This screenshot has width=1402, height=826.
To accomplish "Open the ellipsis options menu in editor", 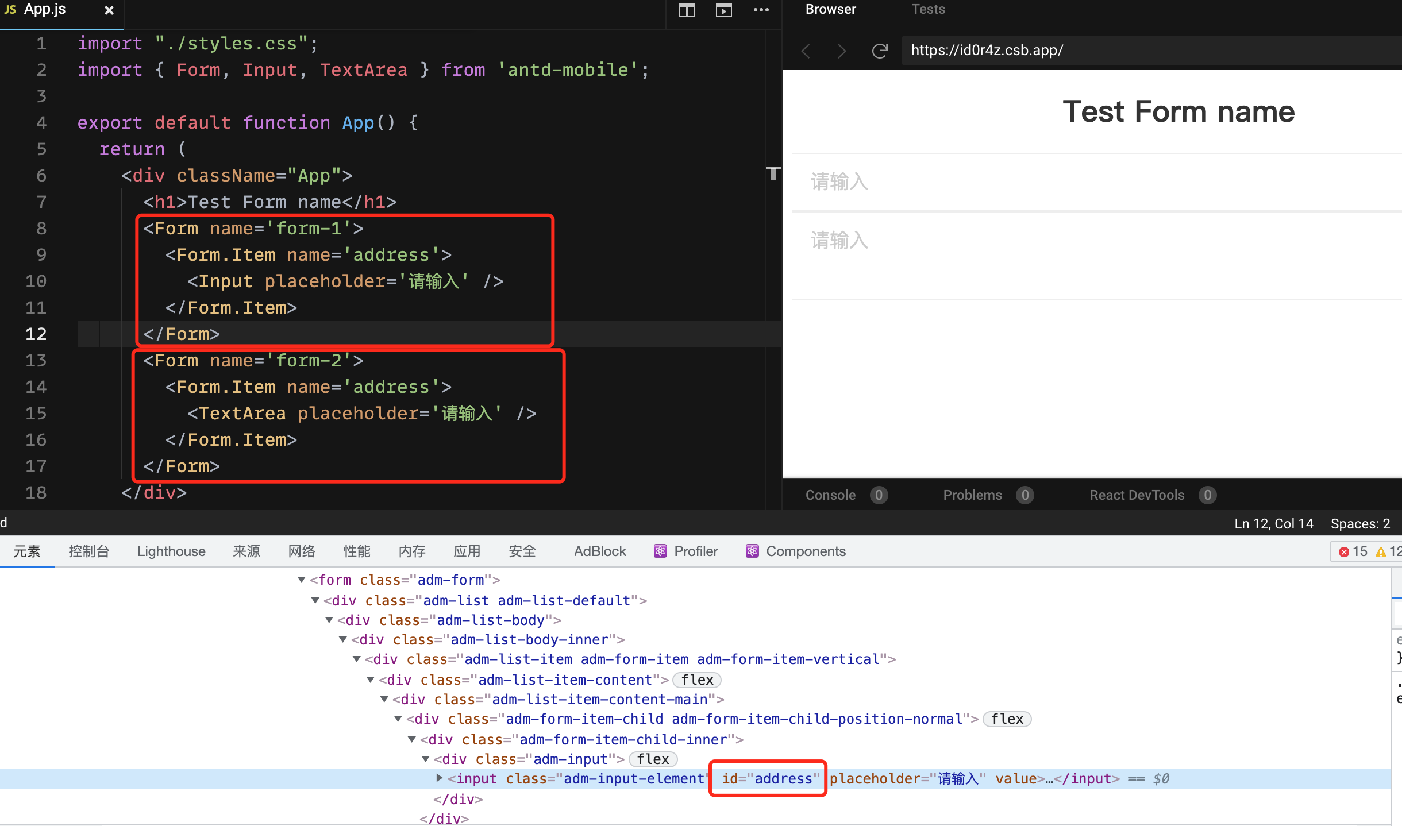I will (761, 10).
